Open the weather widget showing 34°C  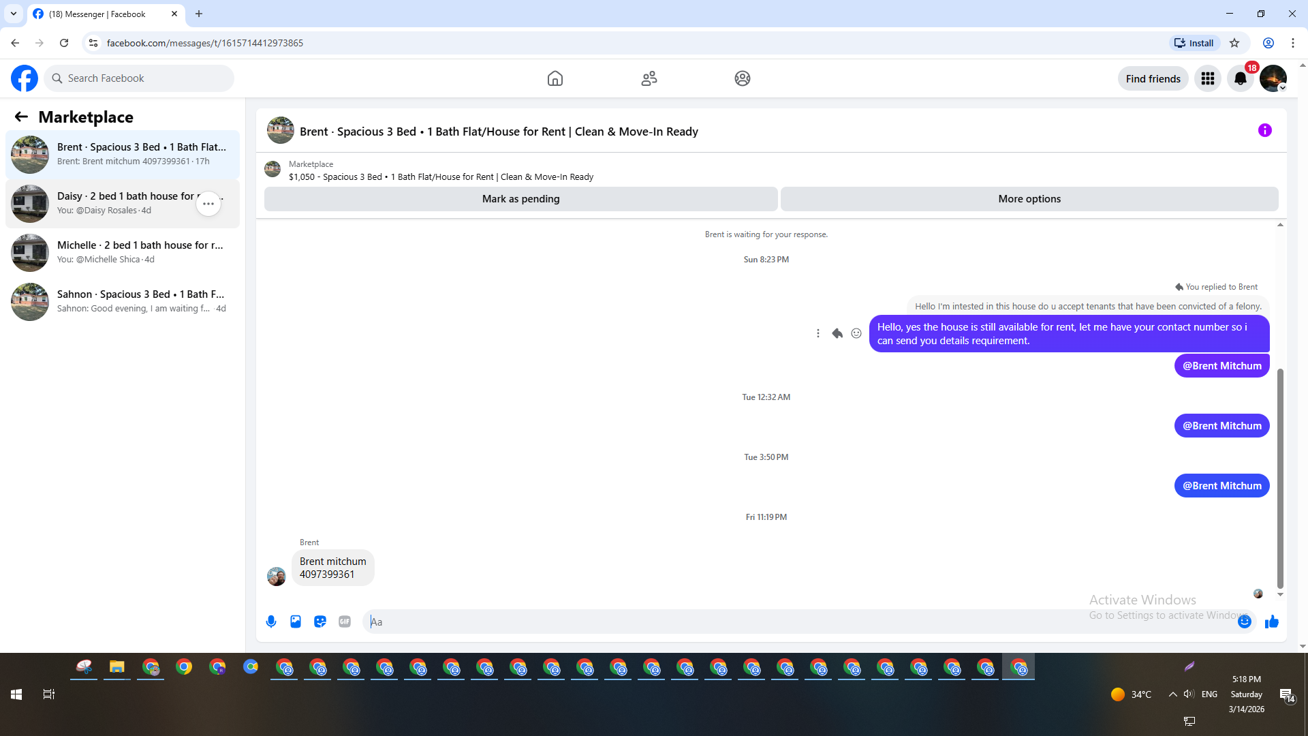(x=1131, y=694)
